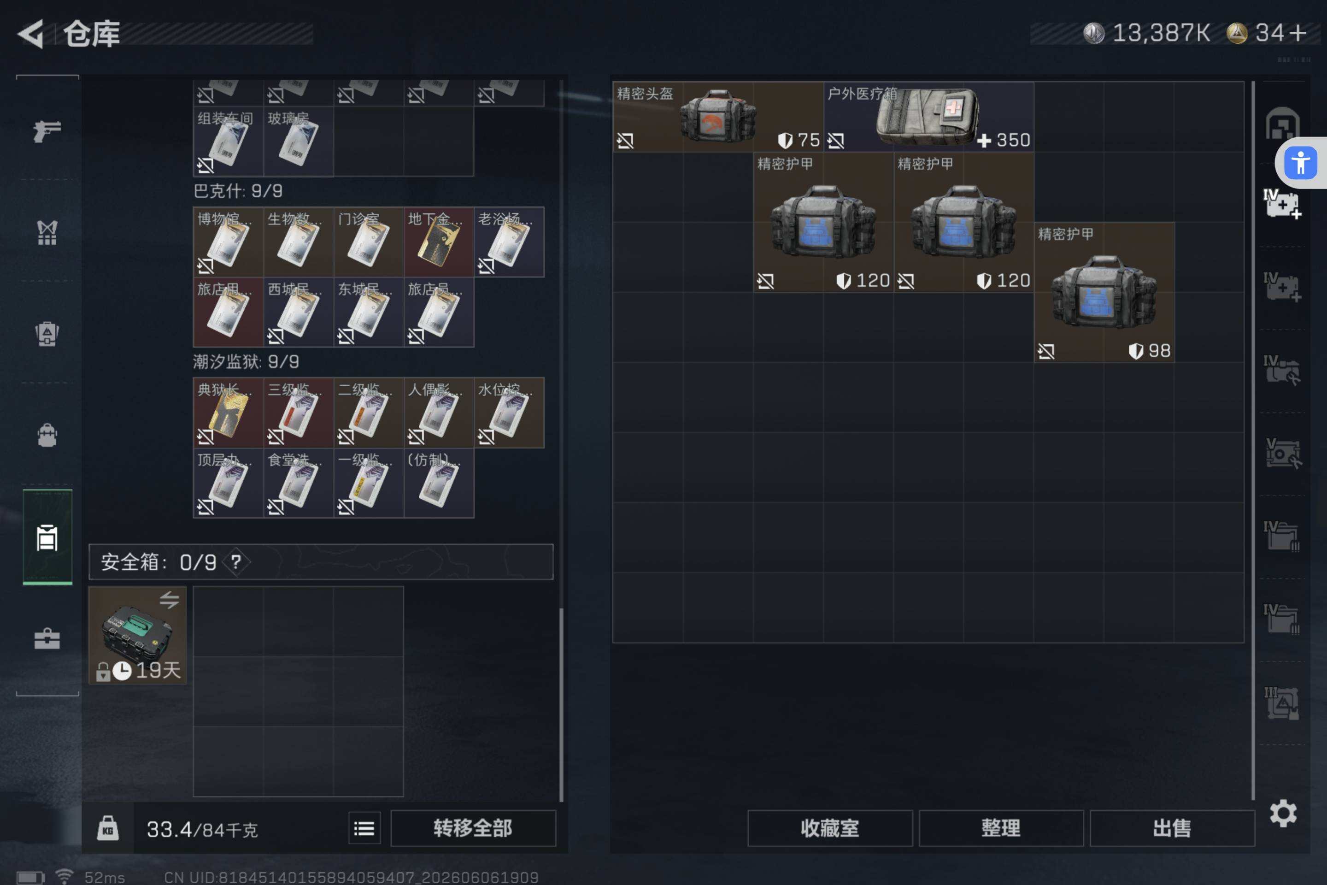Open the backpack category in sidebar
The height and width of the screenshot is (885, 1327).
[47, 435]
